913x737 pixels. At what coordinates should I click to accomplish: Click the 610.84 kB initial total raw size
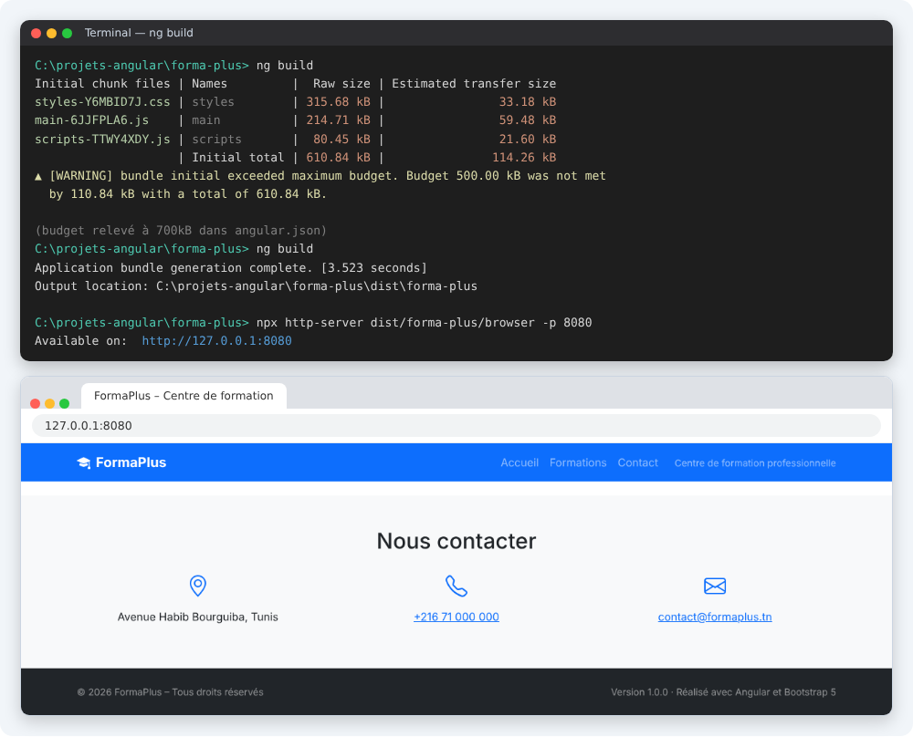click(x=339, y=158)
